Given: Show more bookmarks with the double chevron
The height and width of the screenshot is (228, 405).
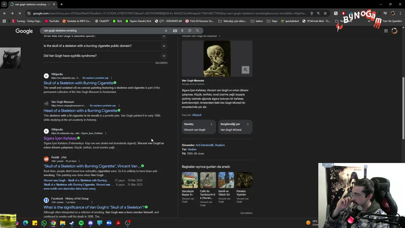Looking at the screenshot, I should click(x=369, y=21).
